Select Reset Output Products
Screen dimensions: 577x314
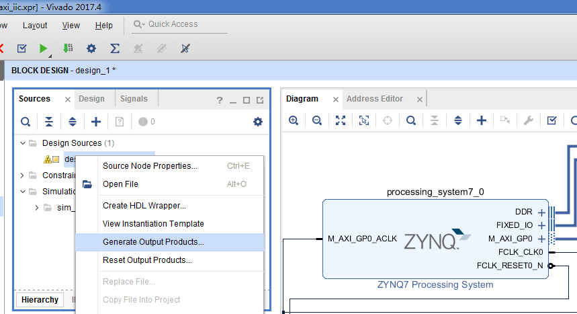tap(170, 260)
